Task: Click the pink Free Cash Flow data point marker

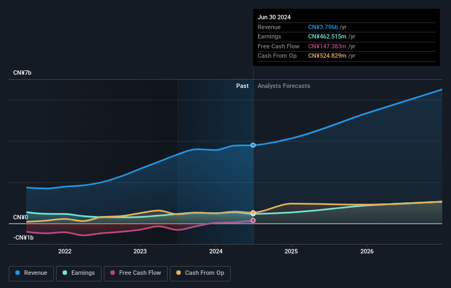Action: [253, 220]
